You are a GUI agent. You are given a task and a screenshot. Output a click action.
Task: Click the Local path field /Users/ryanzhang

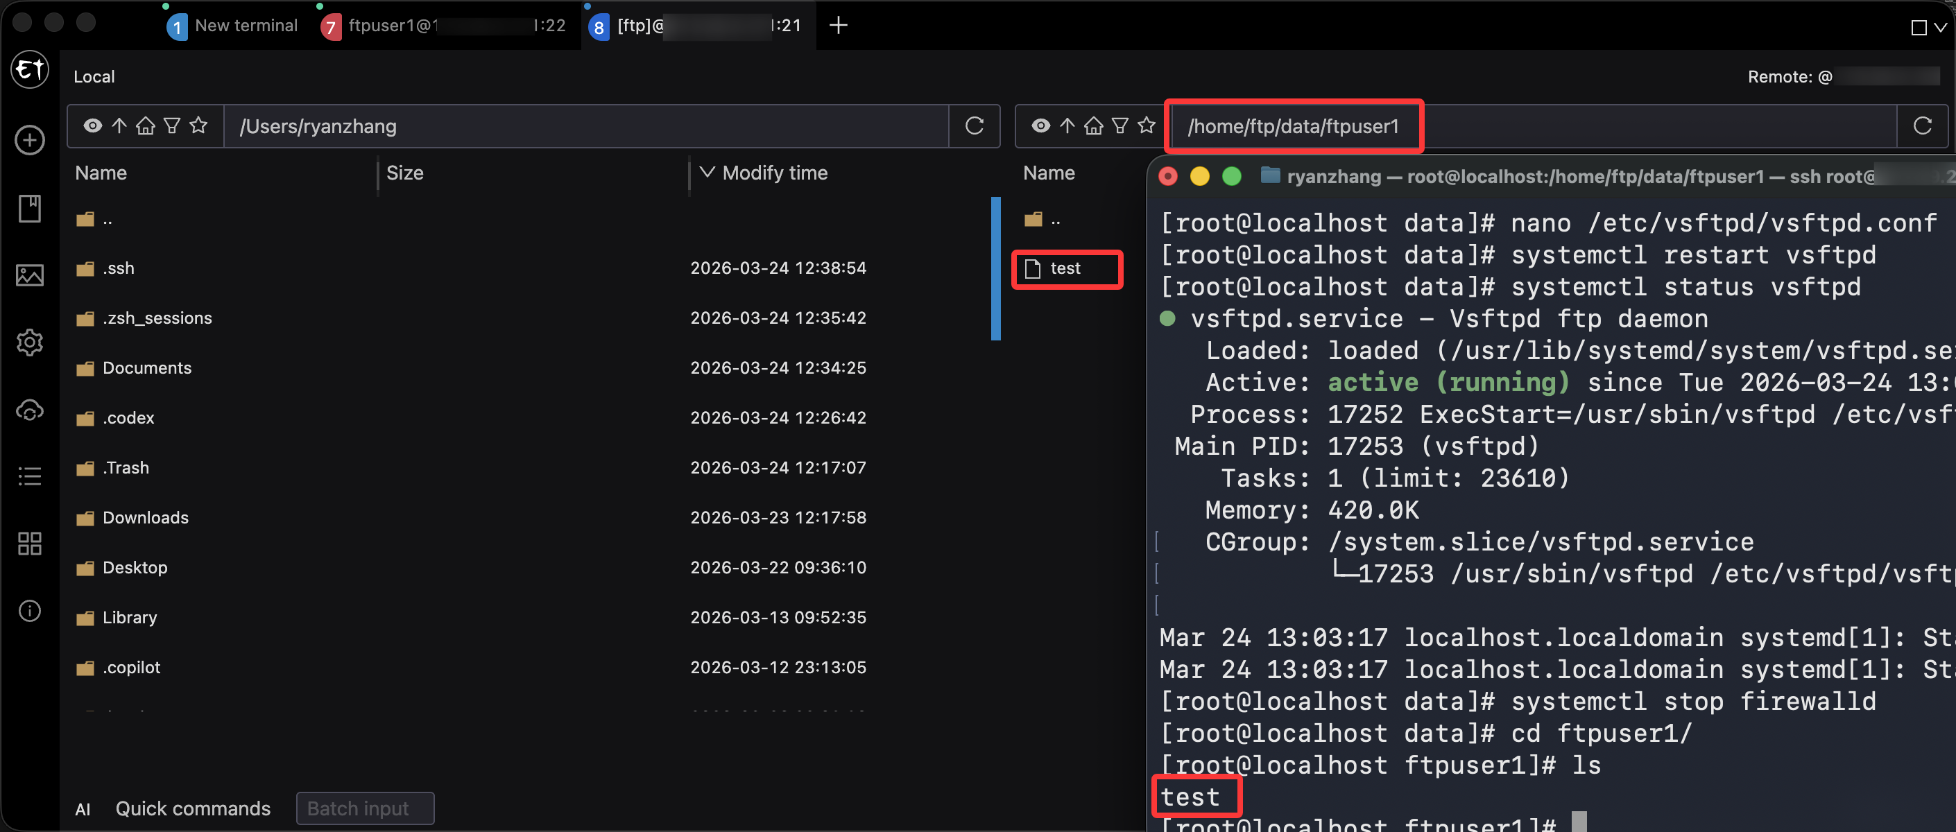pos(586,126)
